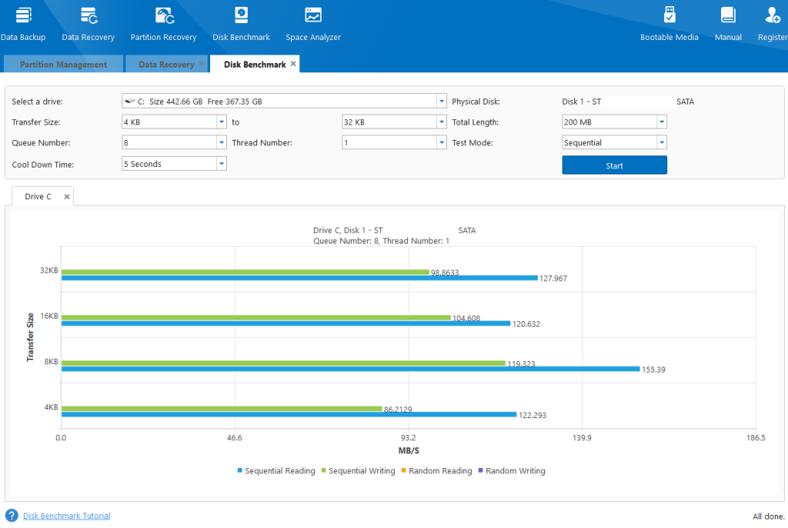
Task: Click the 122.293 value label
Action: click(x=533, y=415)
